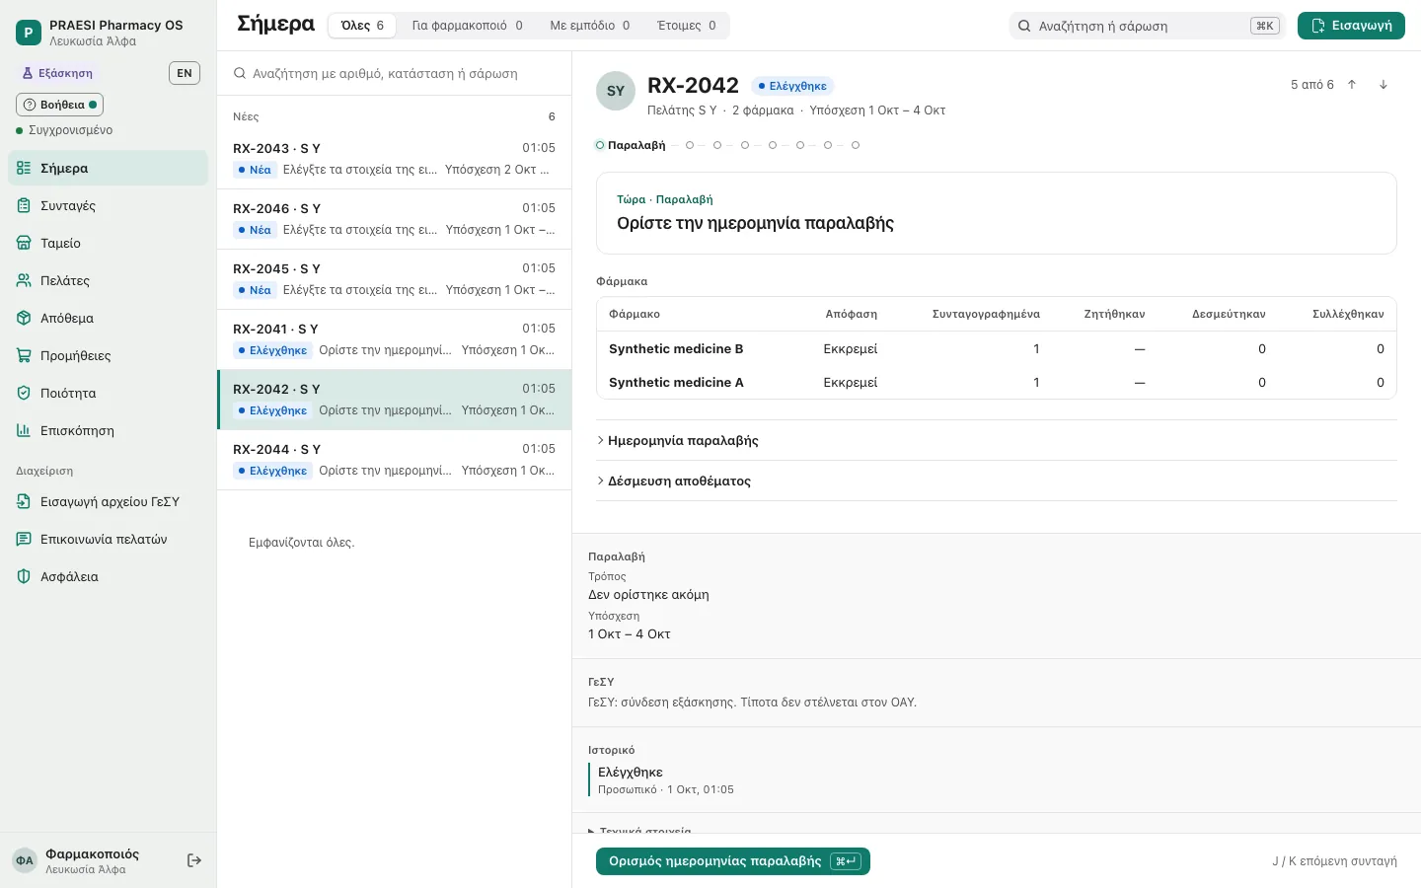Open Επικοινωνία πελατών
Viewport: 1421px width, 888px height.
[109, 539]
